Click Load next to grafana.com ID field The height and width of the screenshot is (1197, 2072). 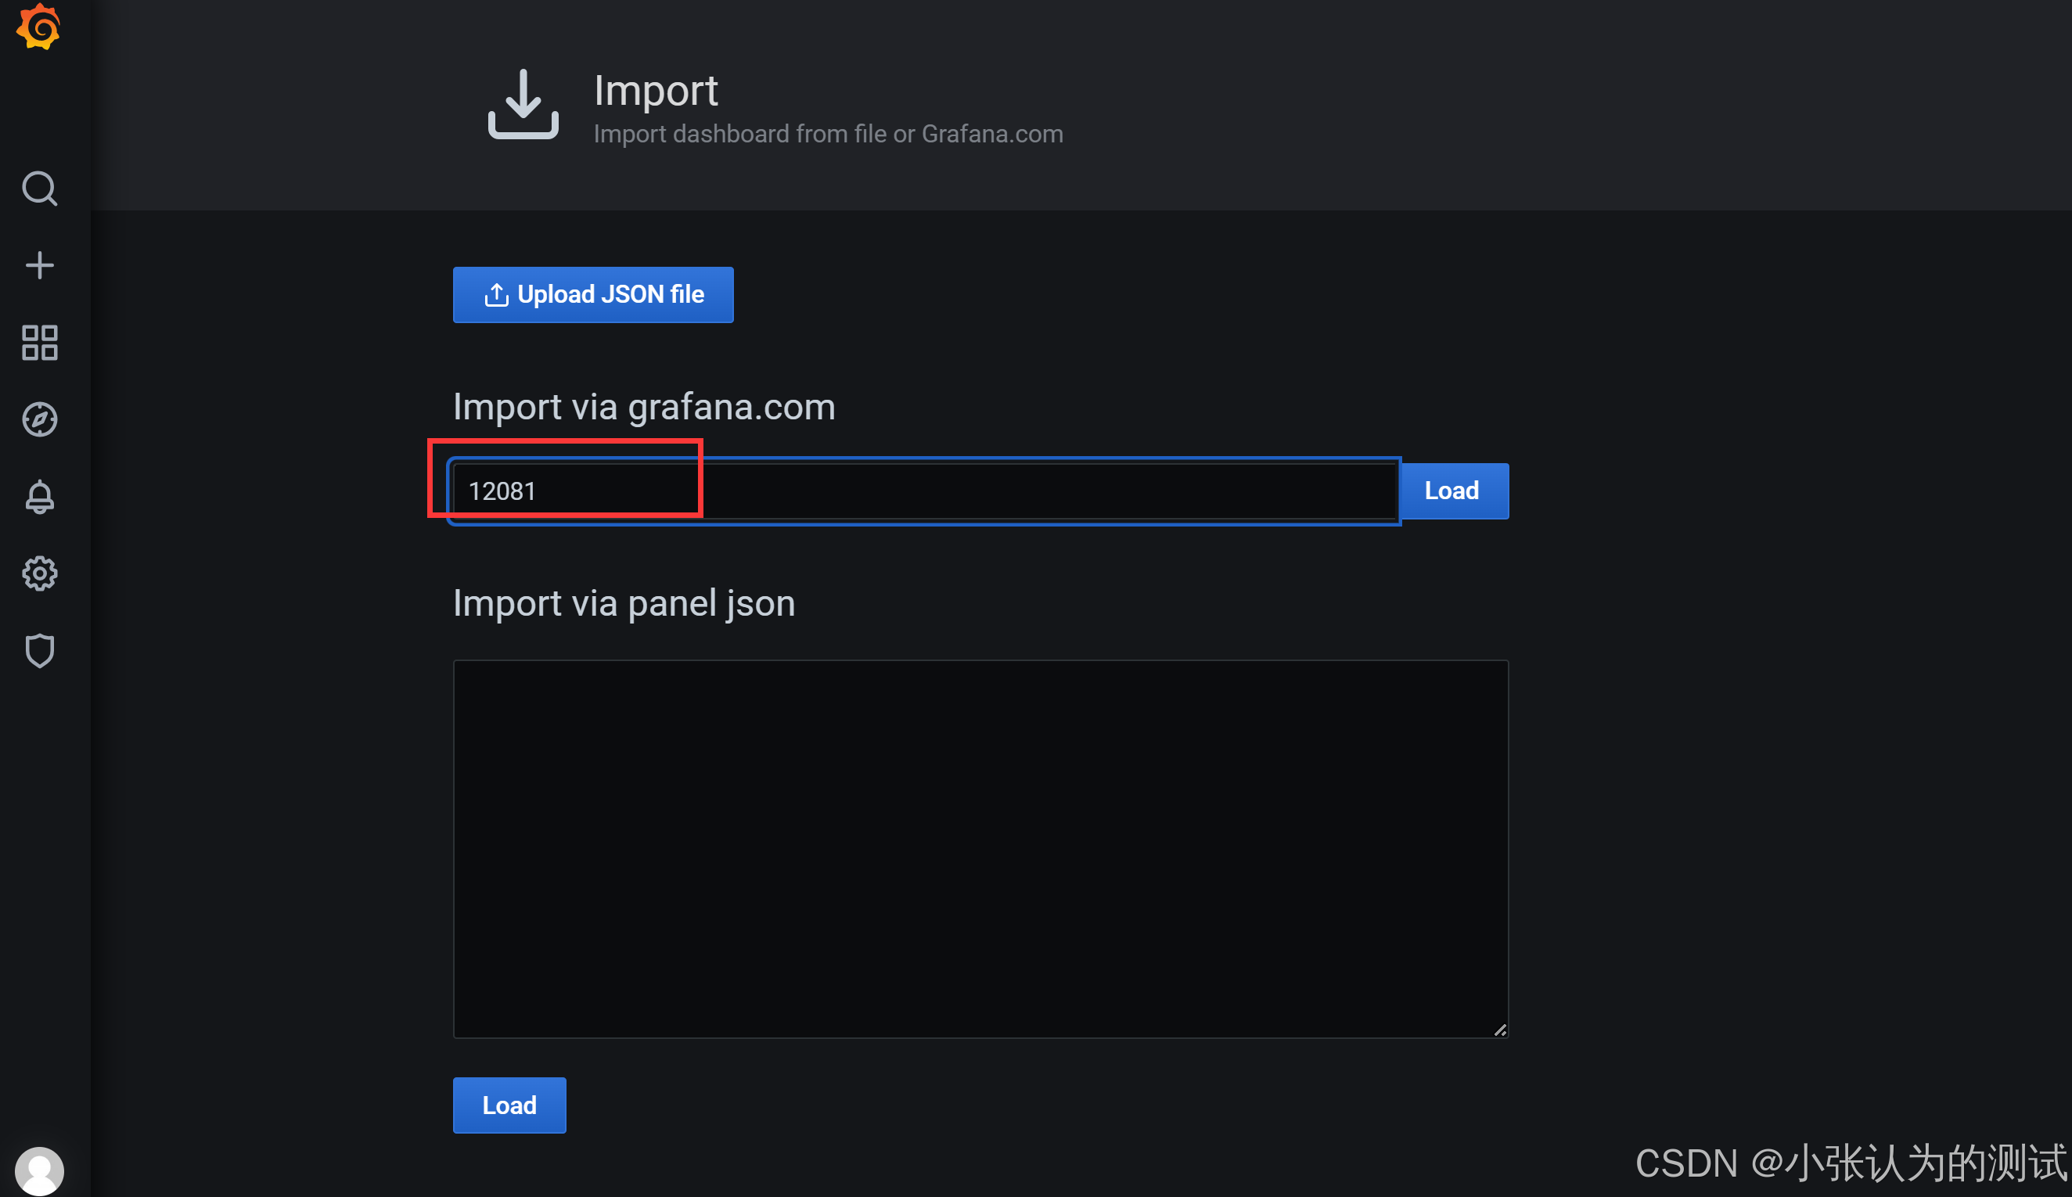coord(1453,491)
